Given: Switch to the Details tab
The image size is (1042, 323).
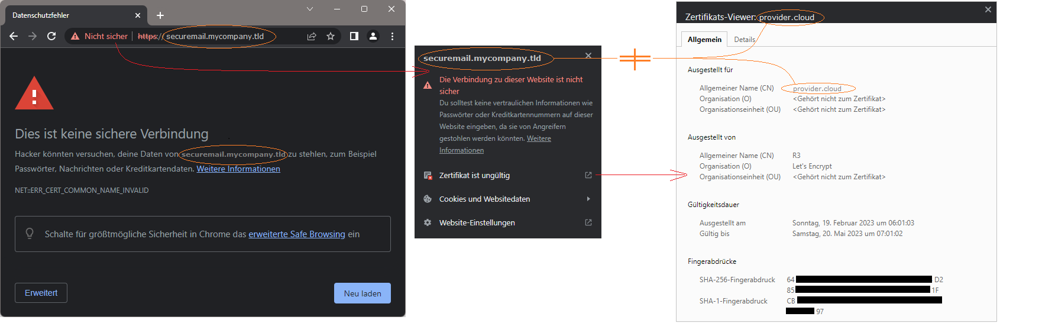Looking at the screenshot, I should pyautogui.click(x=745, y=40).
